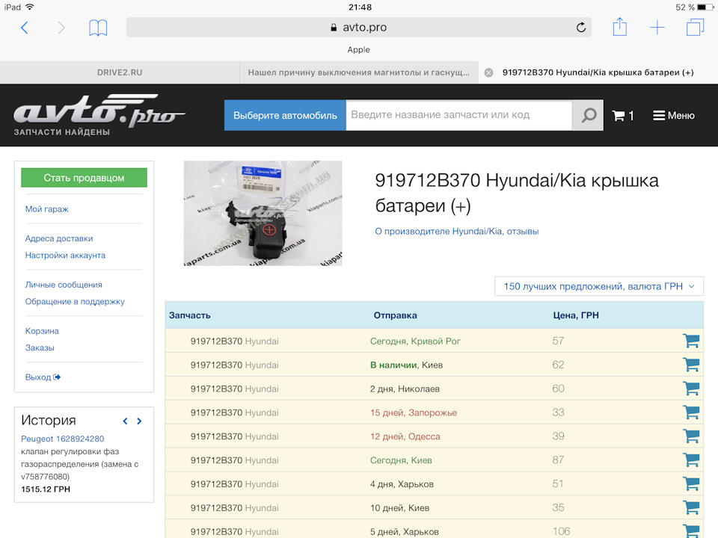
Task: Click the avto.pro logo
Action: (x=99, y=115)
